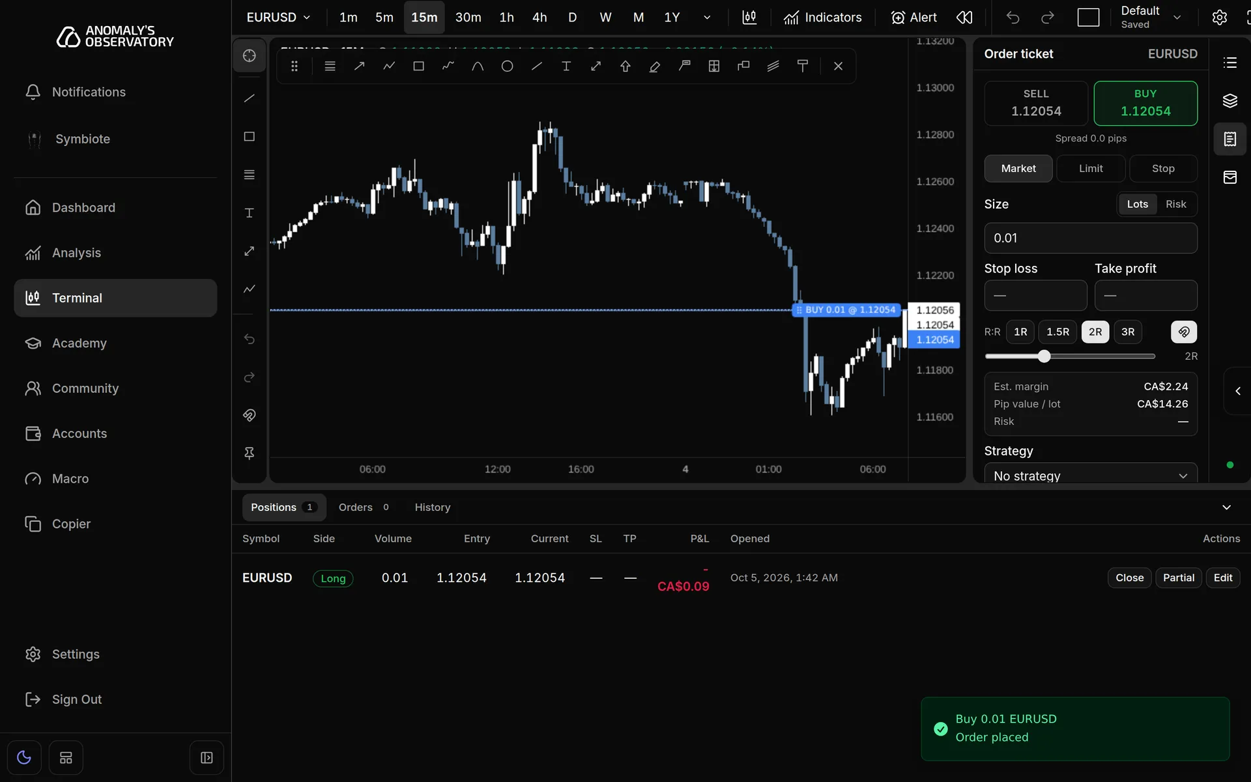Click the chart color swatch box
The image size is (1251, 782).
tap(1087, 18)
